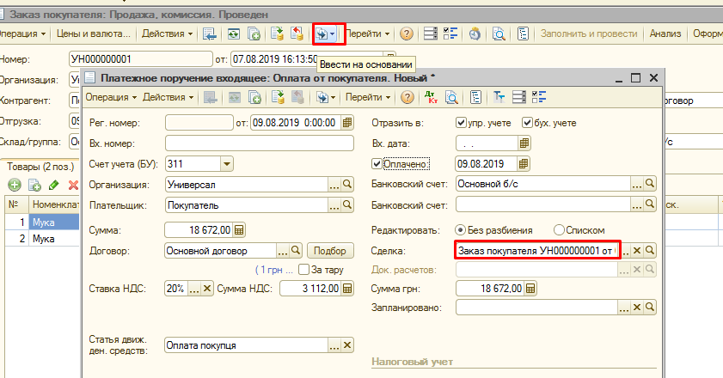Click Заполнить и провести button
The image size is (723, 378).
coord(589,34)
